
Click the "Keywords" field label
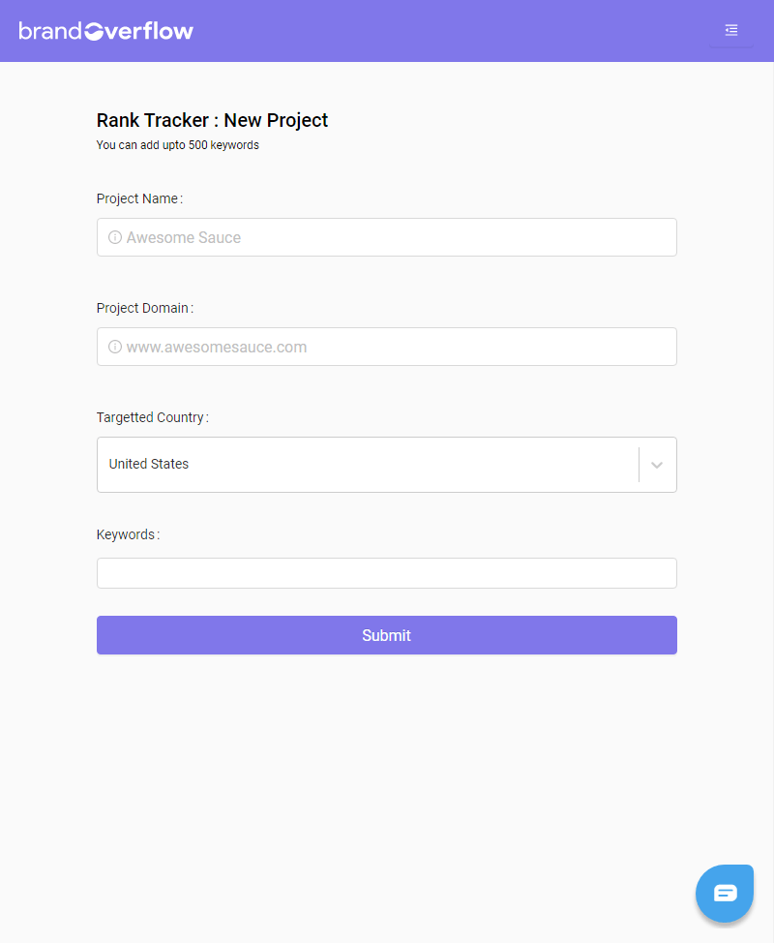[126, 534]
